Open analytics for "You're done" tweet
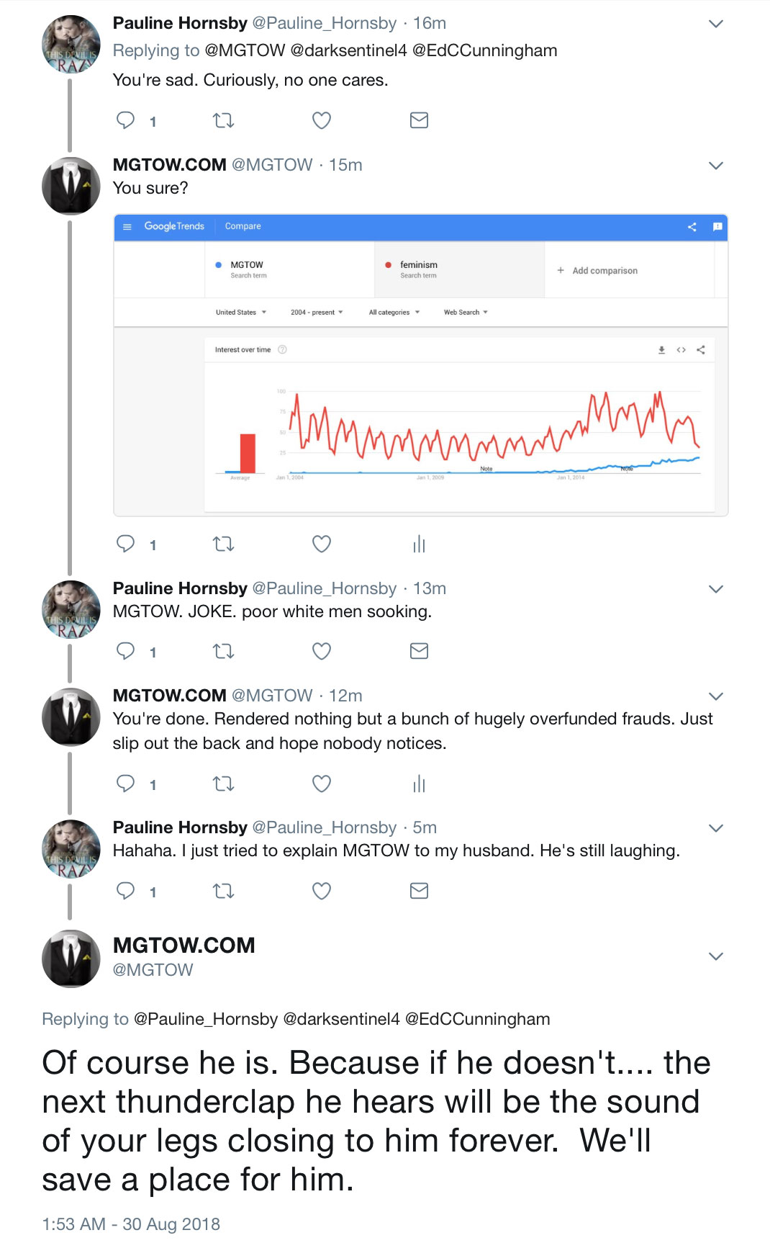Viewport: 770px width, 1243px height. click(x=419, y=784)
